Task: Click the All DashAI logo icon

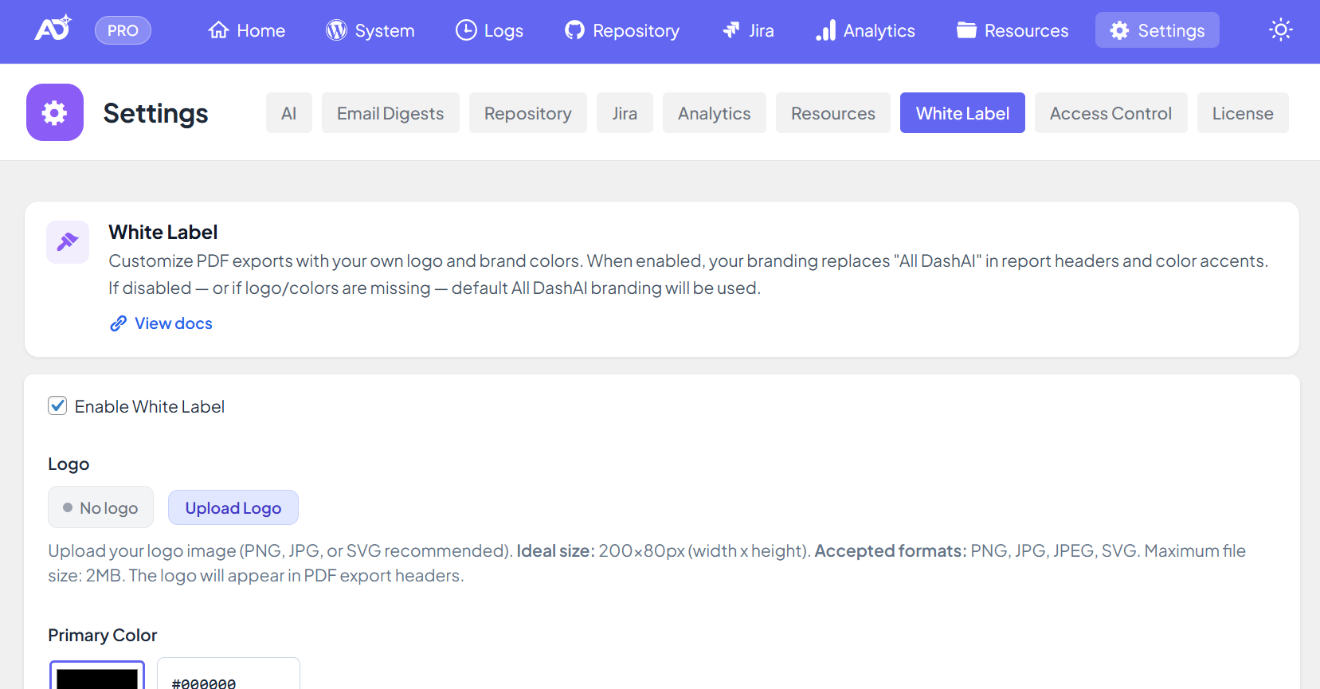Action: (53, 29)
